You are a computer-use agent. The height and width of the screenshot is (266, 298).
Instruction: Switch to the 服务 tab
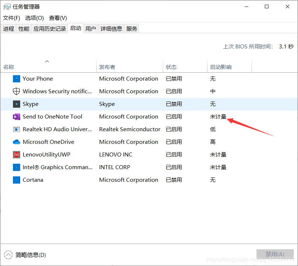(x=132, y=29)
